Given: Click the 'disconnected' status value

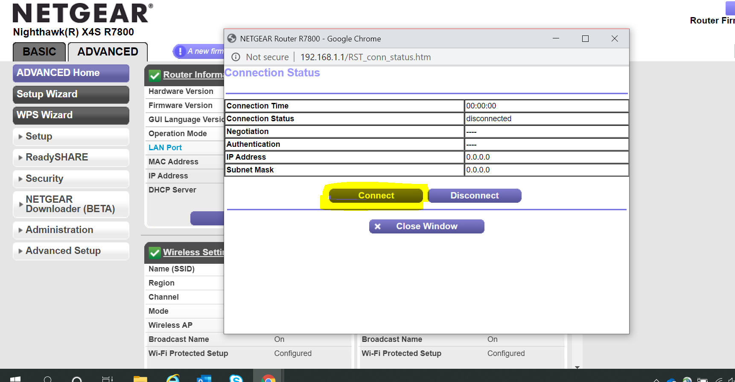Looking at the screenshot, I should pos(489,119).
